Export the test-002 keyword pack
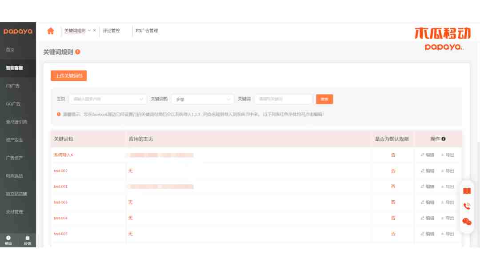 [447, 171]
